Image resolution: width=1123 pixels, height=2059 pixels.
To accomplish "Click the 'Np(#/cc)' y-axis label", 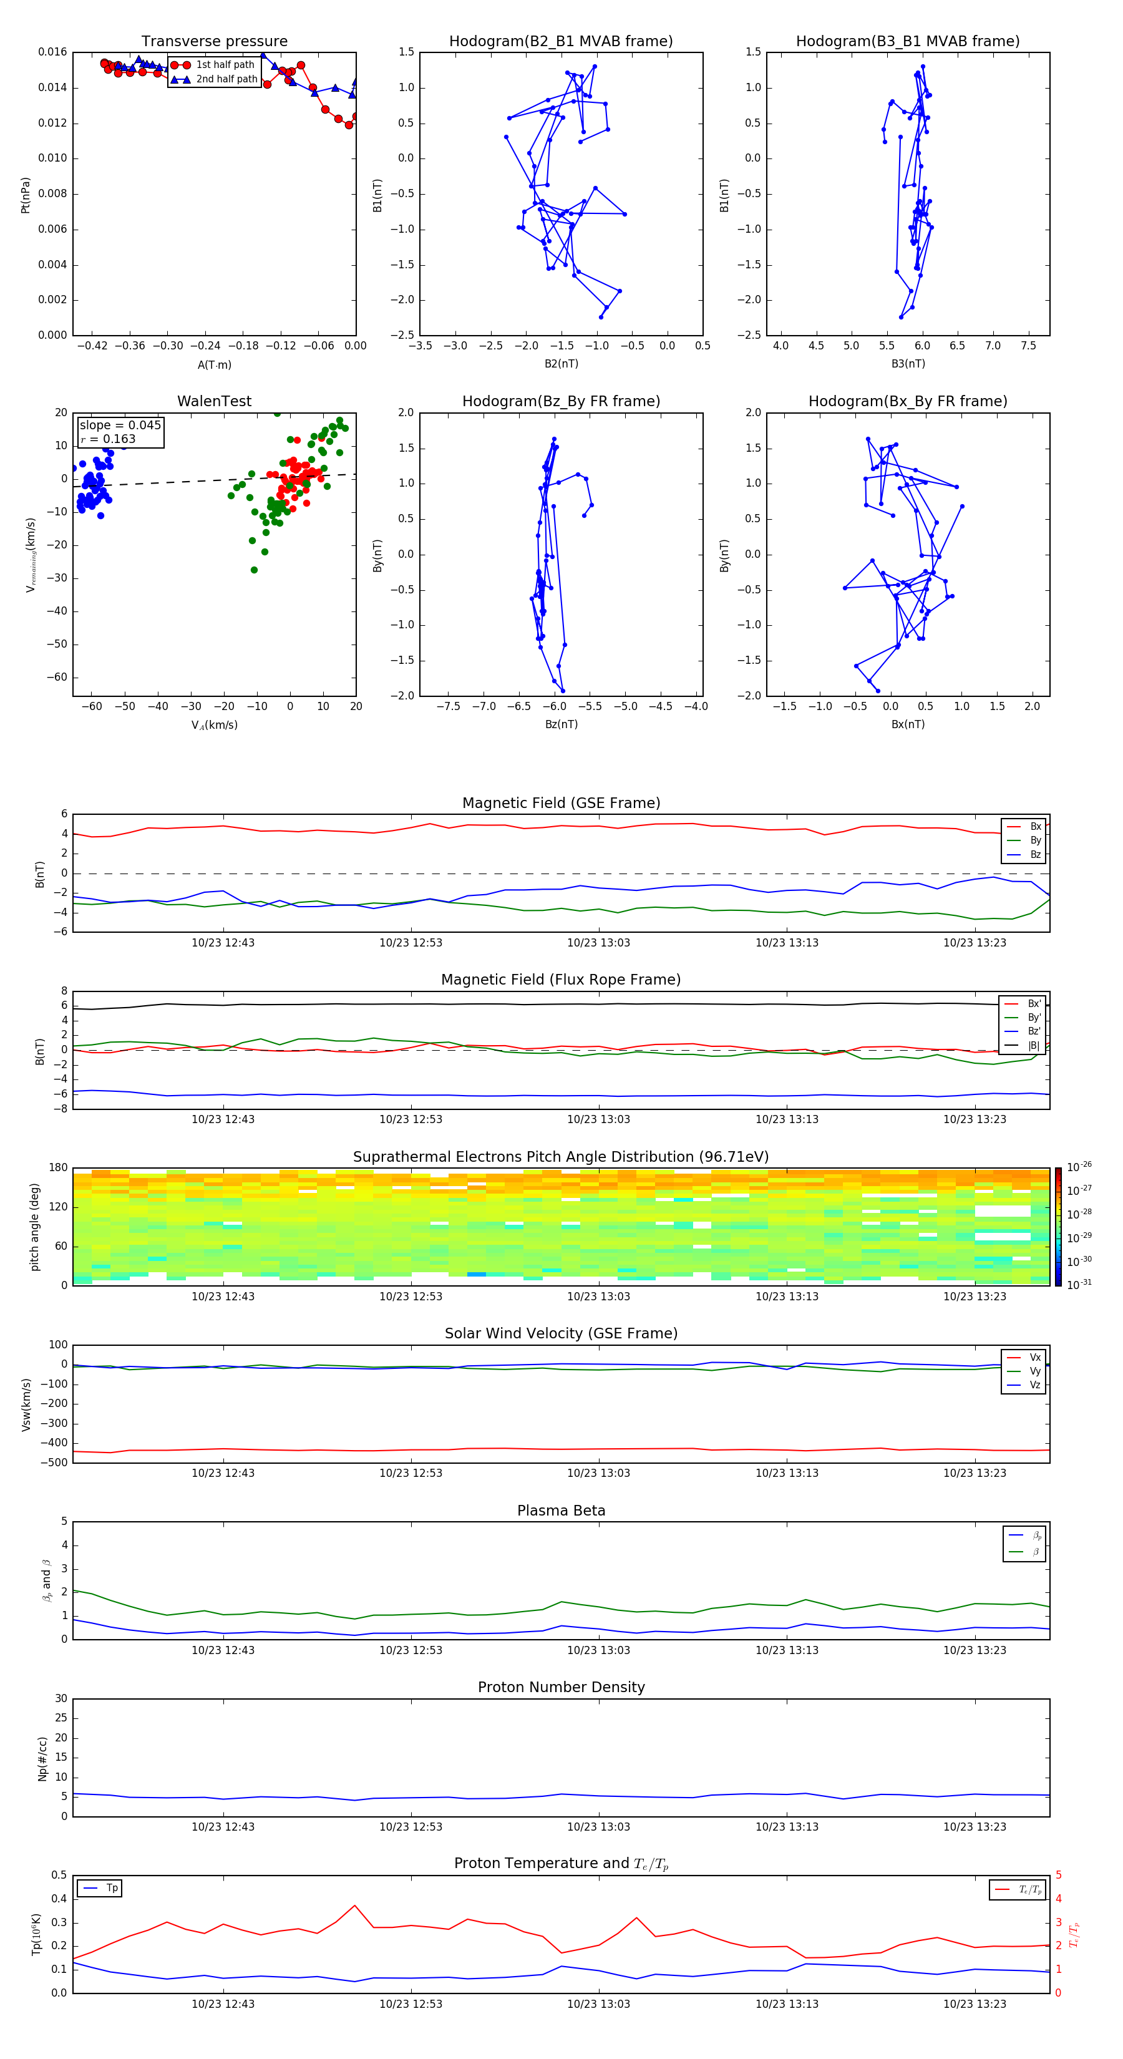I will pos(42,1758).
